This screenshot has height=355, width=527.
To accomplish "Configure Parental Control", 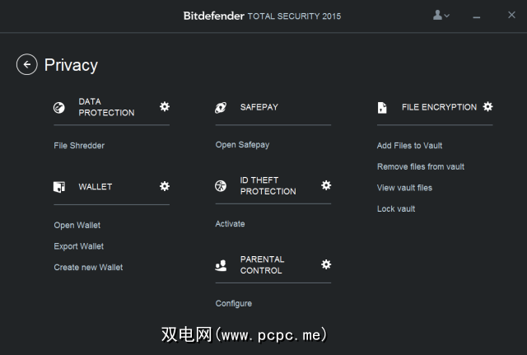I will coord(234,303).
